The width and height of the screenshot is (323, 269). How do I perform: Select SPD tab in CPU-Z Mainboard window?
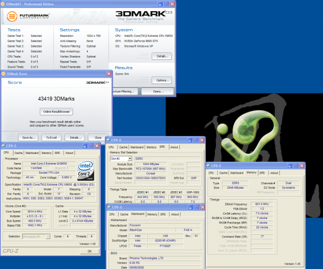point(163,214)
